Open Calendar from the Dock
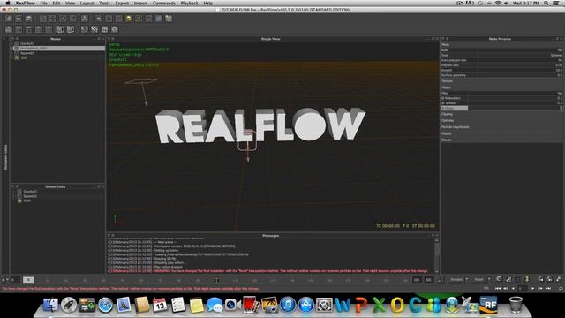Screen dimensions: 565x318 point(160,305)
